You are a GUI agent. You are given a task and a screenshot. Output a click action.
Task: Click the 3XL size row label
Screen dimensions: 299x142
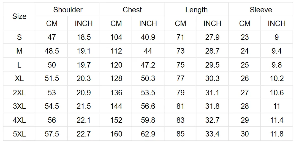[x=19, y=106]
